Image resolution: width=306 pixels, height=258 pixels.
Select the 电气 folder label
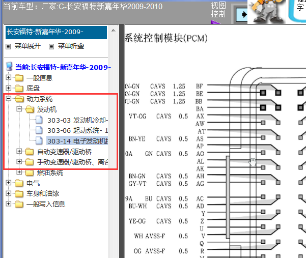point(33,183)
